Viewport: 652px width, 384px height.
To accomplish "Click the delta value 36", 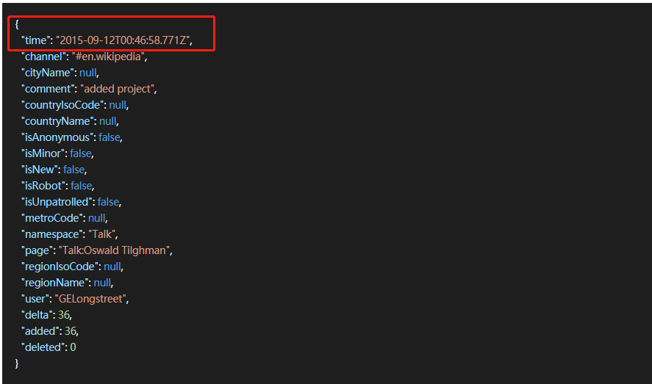I will (64, 314).
